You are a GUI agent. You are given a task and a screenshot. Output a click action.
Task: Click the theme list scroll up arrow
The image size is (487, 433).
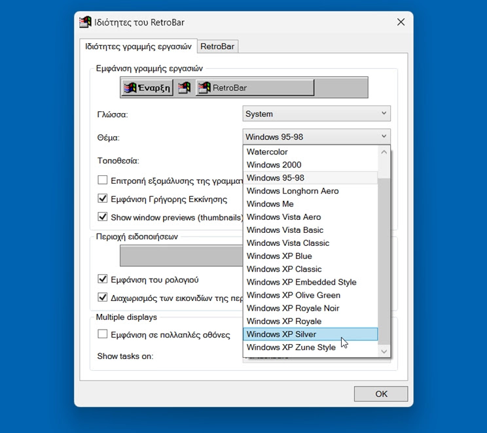point(384,152)
